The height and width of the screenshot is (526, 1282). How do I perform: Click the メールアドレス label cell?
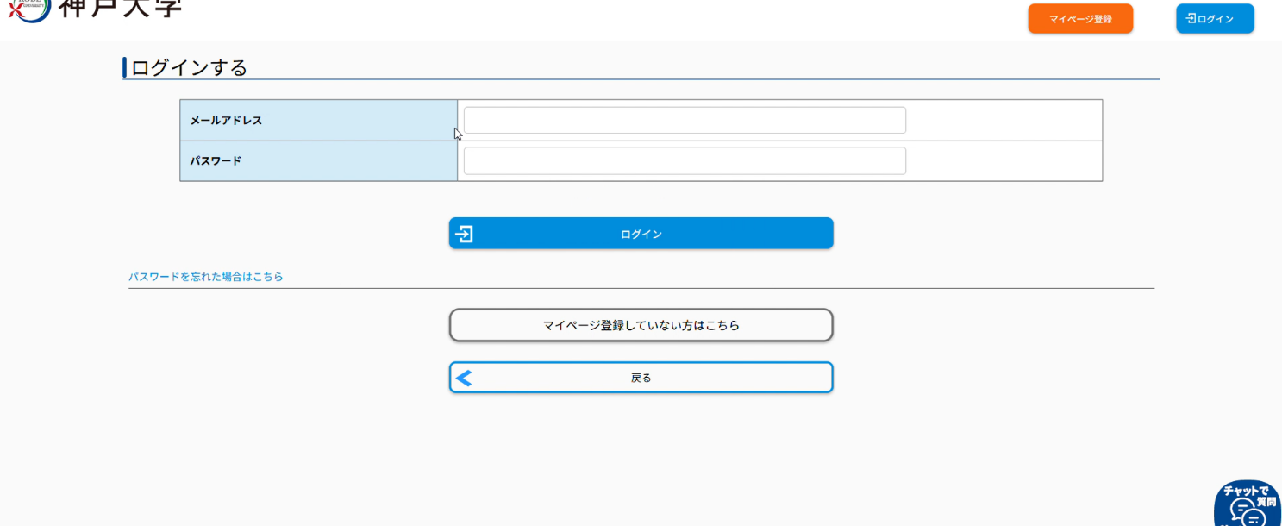(318, 121)
